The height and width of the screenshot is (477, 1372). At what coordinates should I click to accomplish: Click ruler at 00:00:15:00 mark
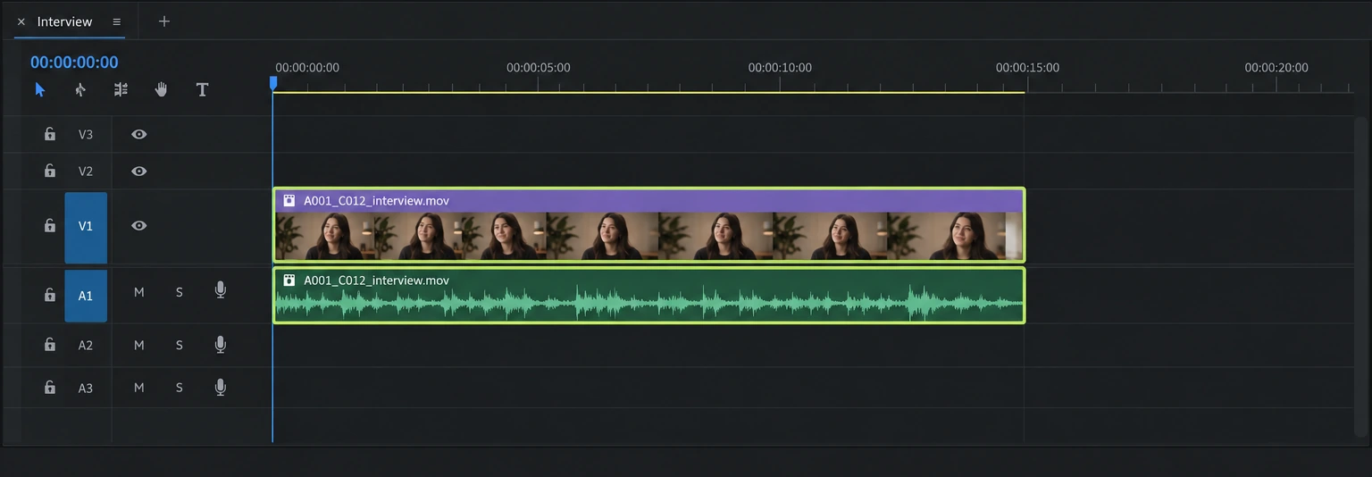1027,67
